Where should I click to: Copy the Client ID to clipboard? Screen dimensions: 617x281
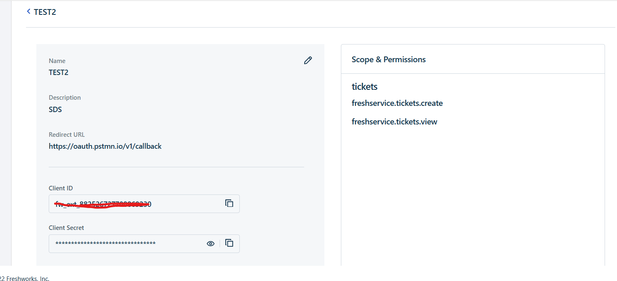click(229, 203)
